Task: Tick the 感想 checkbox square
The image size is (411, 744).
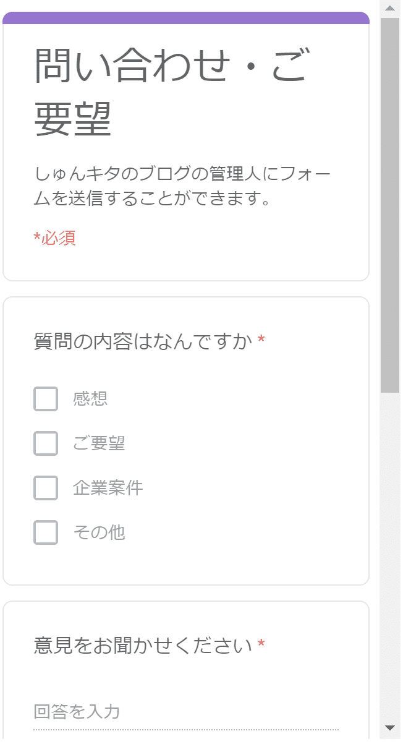Action: [46, 399]
